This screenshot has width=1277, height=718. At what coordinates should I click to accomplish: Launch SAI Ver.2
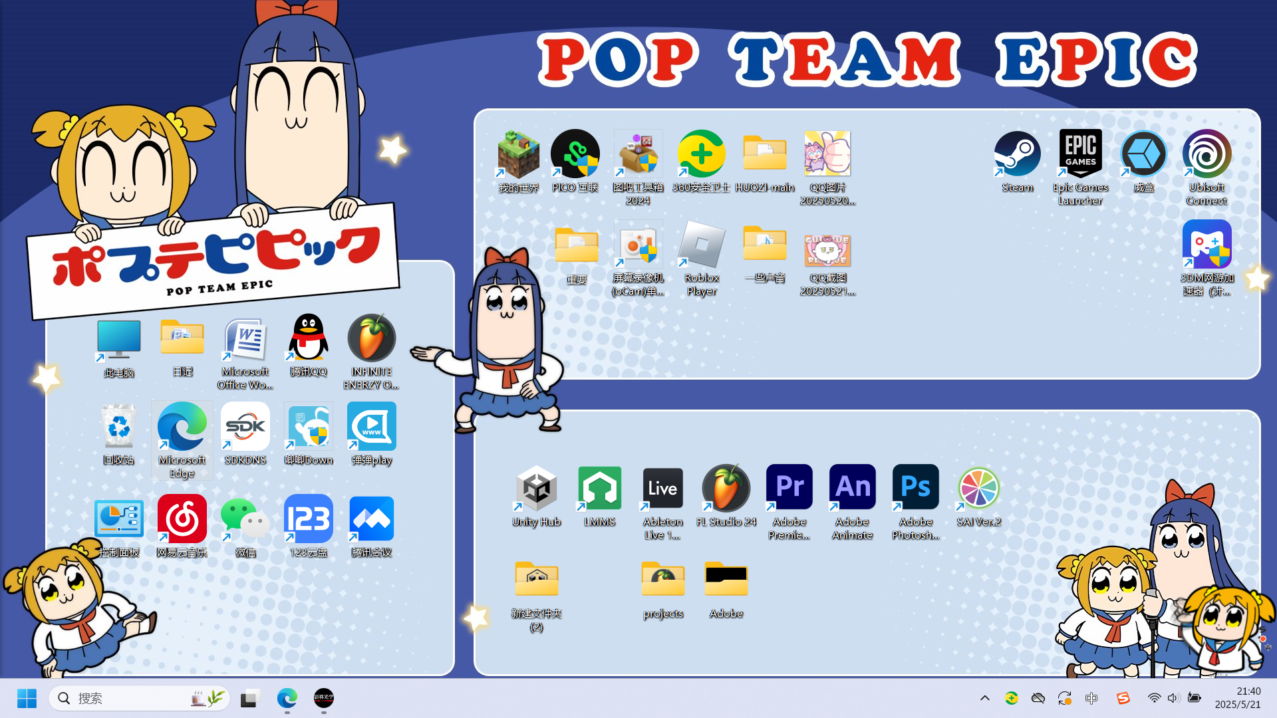[x=979, y=496]
